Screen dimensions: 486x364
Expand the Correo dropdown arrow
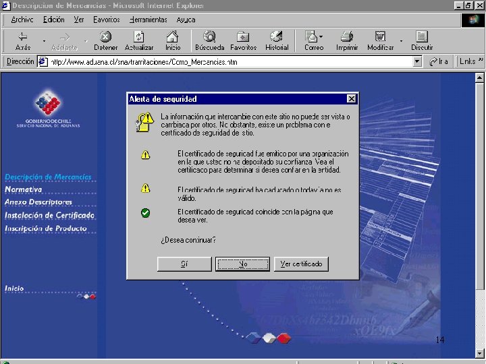tap(321, 36)
